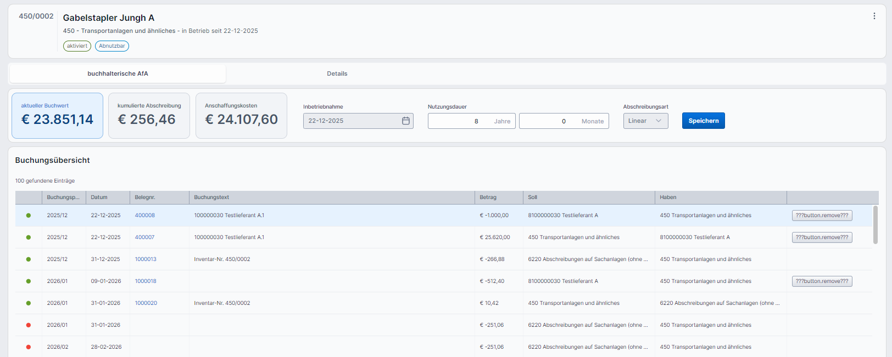
Task: Click the 'Abnutzbar' tag badge
Action: (112, 46)
